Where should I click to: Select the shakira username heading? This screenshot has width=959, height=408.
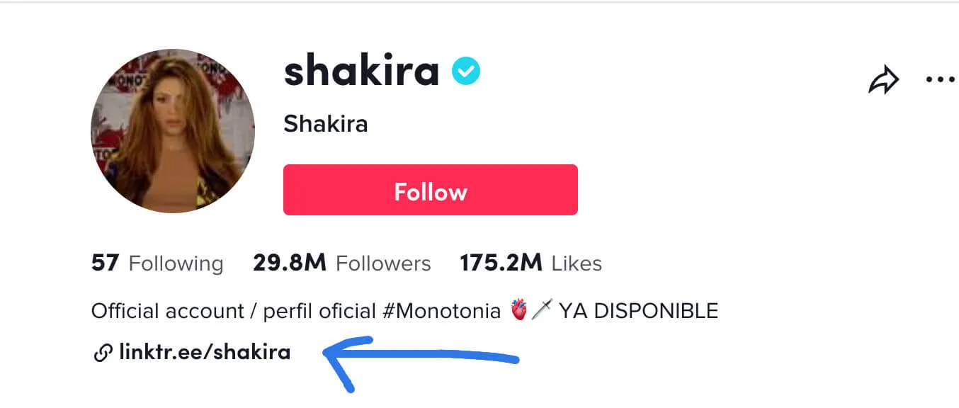(x=362, y=71)
